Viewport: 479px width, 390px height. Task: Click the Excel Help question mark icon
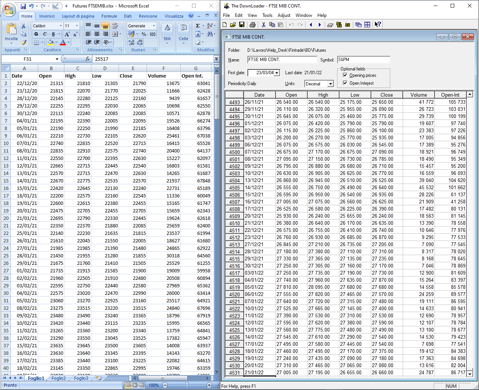pyautogui.click(x=191, y=16)
